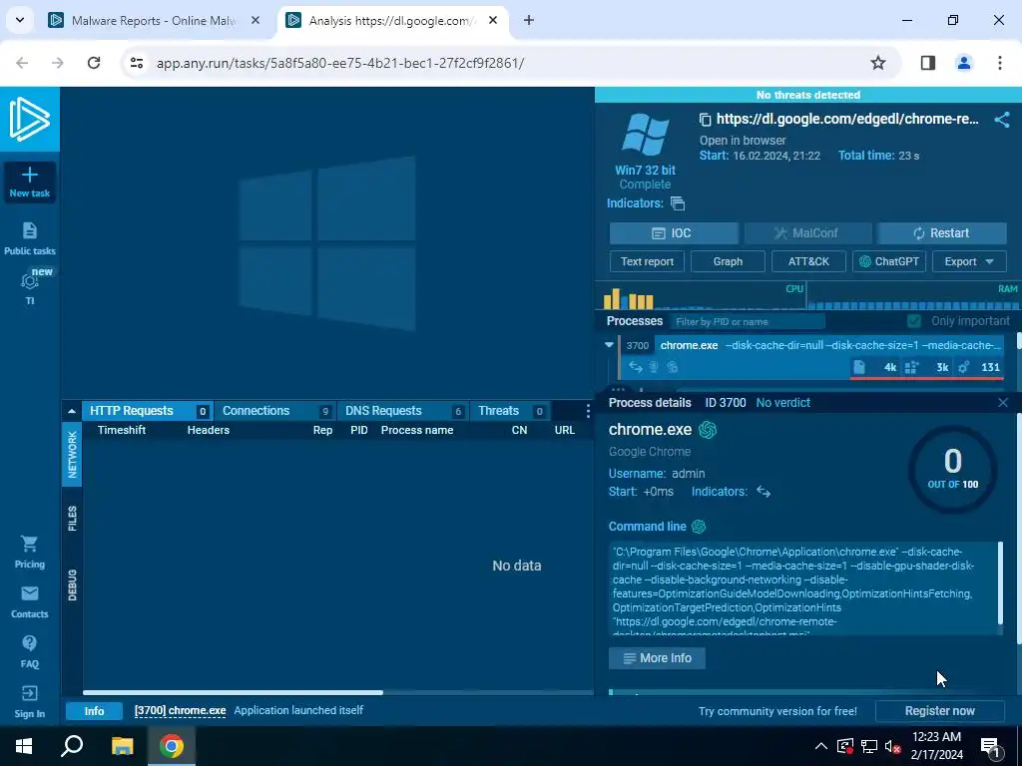The height and width of the screenshot is (766, 1022).
Task: Open the TI threat intelligence section
Action: click(29, 288)
